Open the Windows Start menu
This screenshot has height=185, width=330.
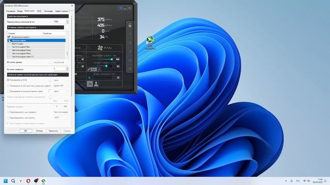click(6, 181)
